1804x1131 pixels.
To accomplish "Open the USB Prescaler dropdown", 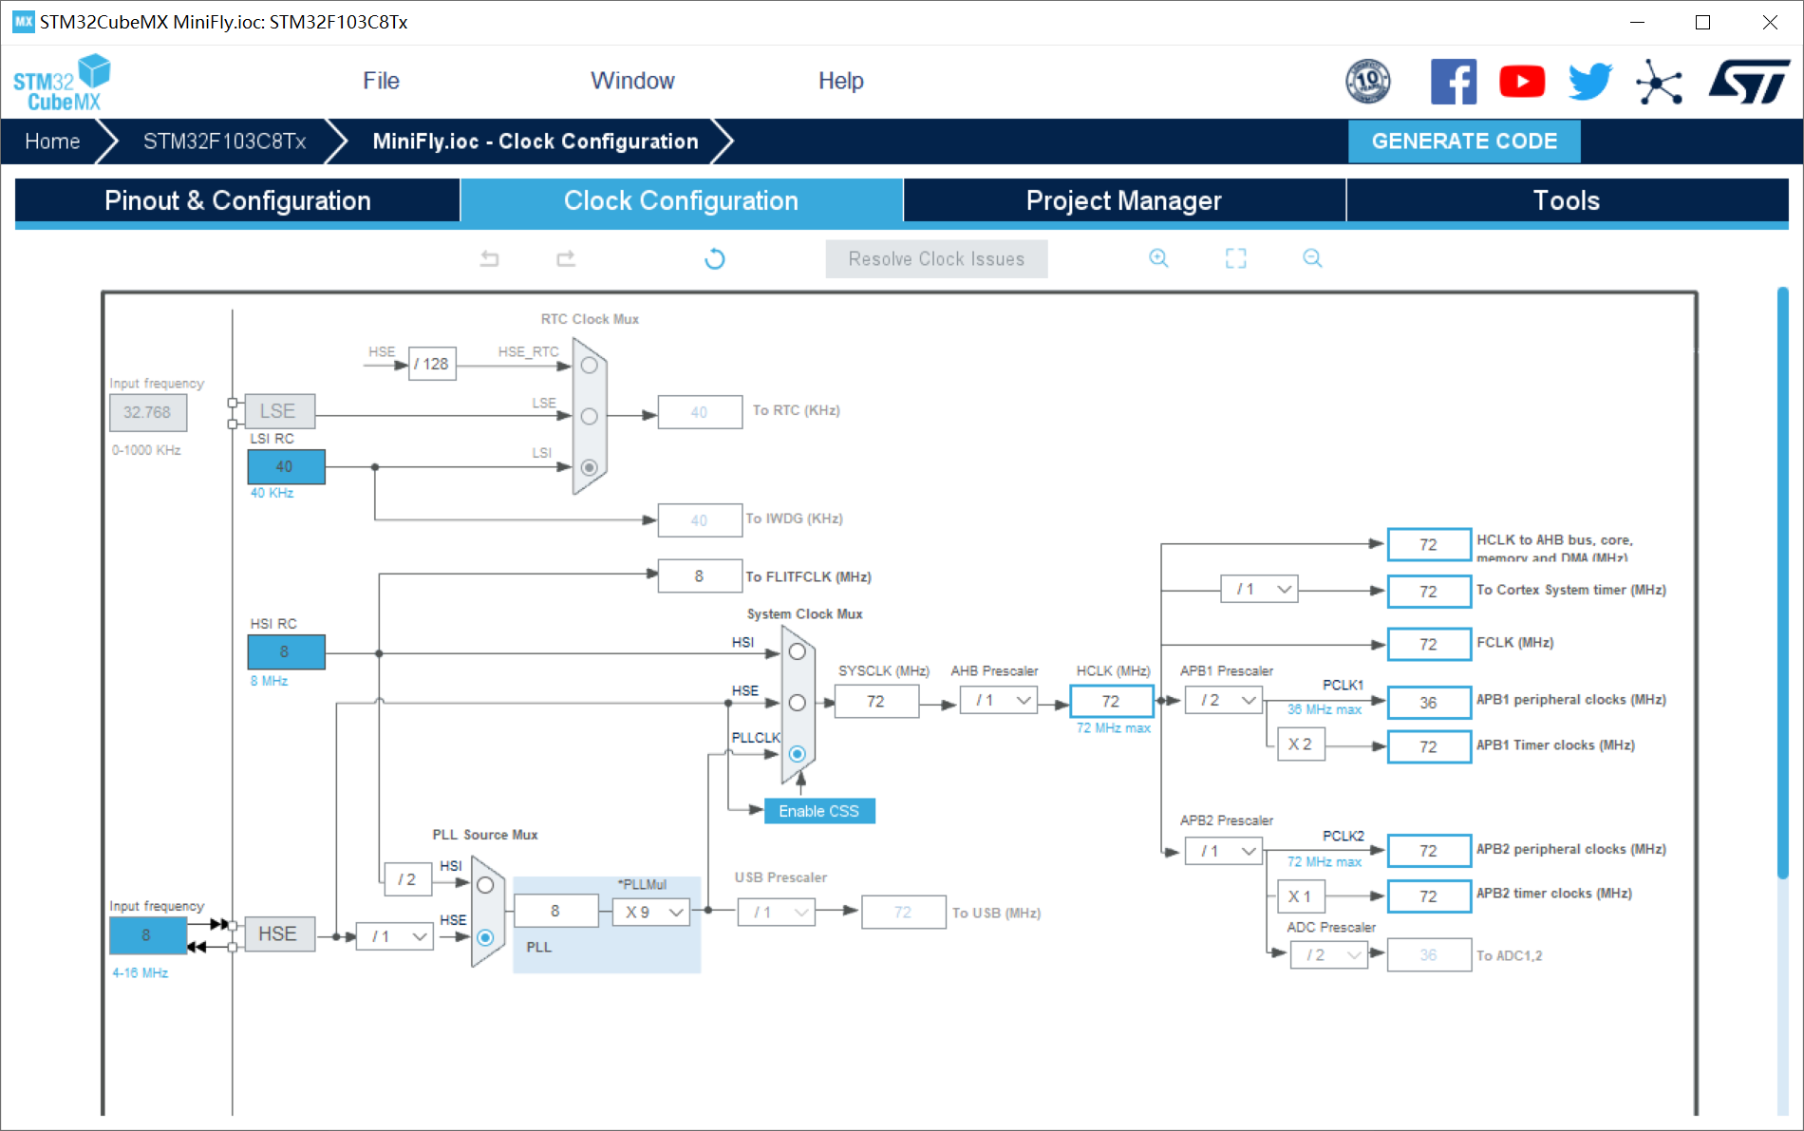I will pyautogui.click(x=777, y=912).
